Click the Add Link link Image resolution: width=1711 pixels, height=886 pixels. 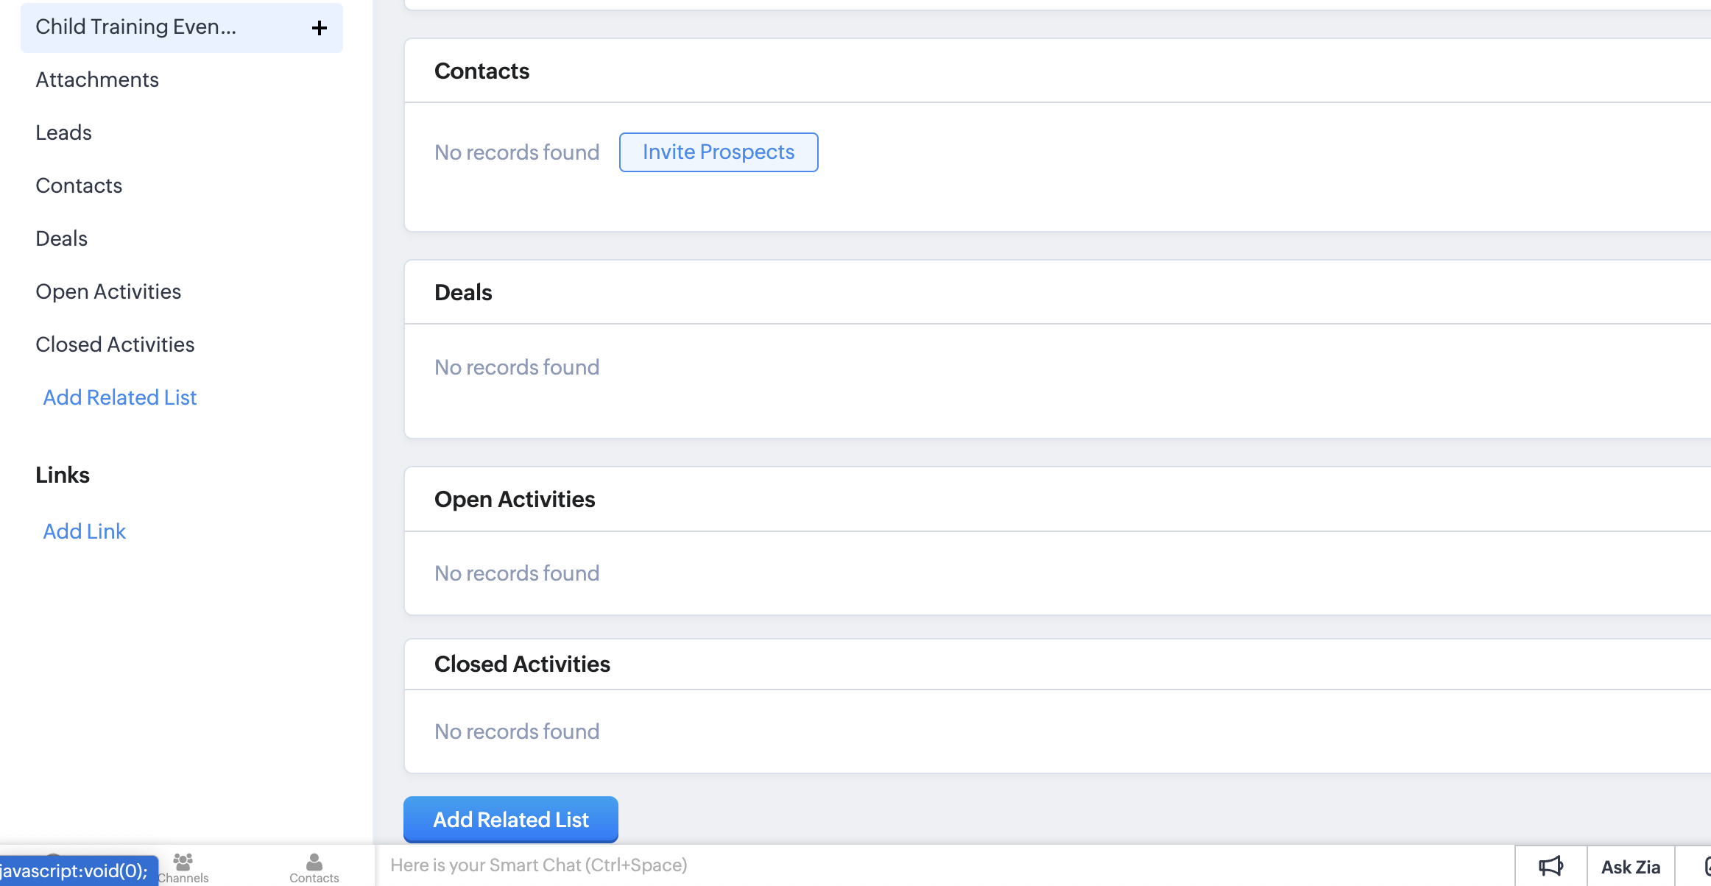[x=85, y=531]
